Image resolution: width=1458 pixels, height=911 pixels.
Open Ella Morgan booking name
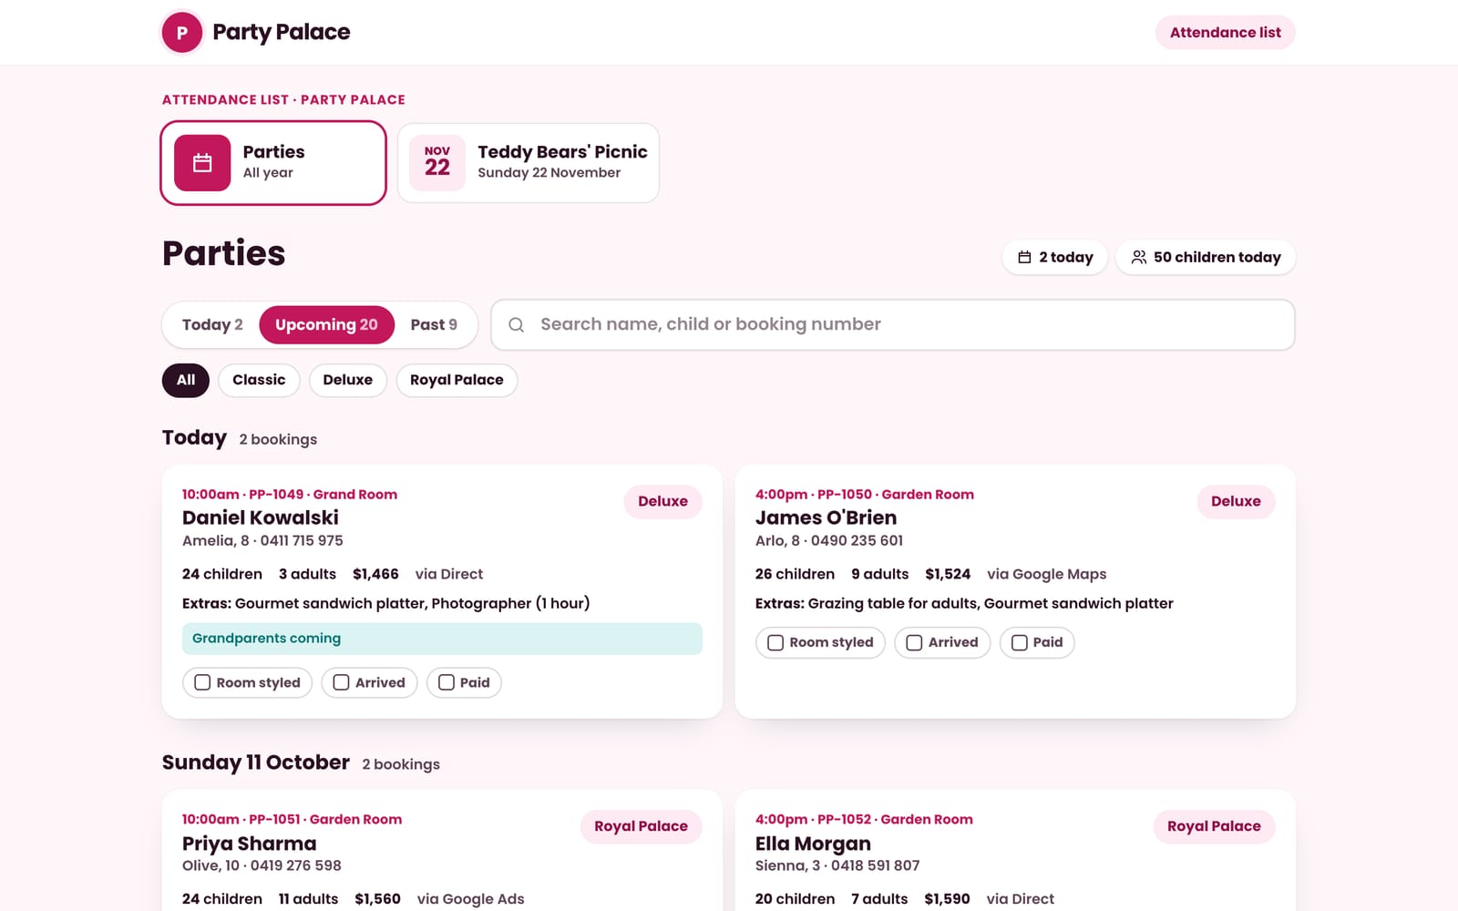pyautogui.click(x=813, y=844)
